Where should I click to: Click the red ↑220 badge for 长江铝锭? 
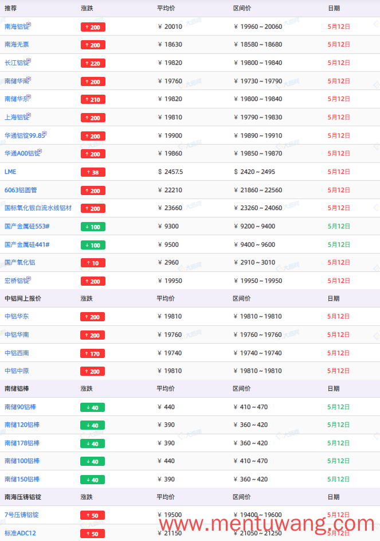(x=93, y=64)
